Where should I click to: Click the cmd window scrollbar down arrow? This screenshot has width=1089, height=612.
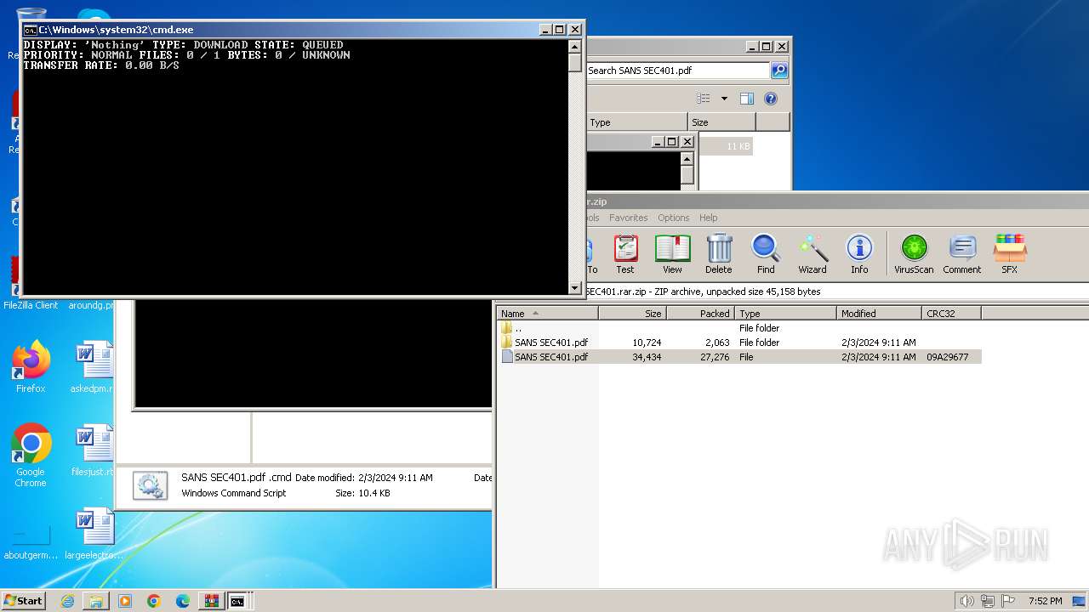coord(575,288)
